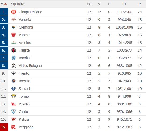Follow the Sassari team name link
146x131 pixels.
(24, 89)
